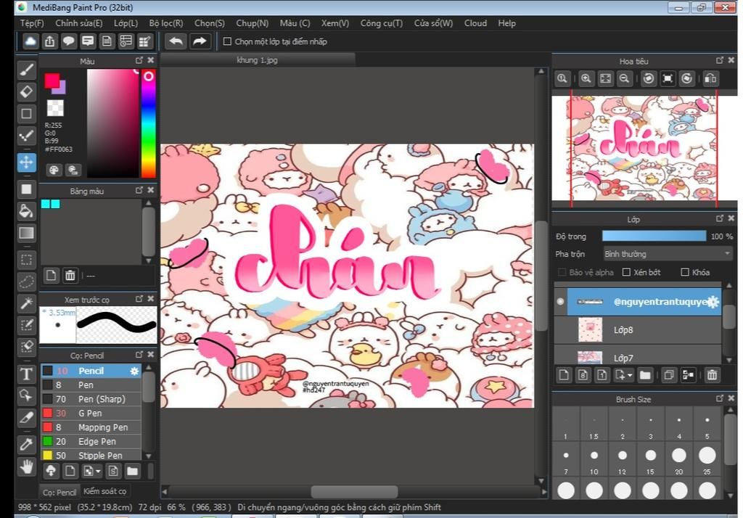Float the Hoa tiêu navigator panel

pyautogui.click(x=719, y=60)
